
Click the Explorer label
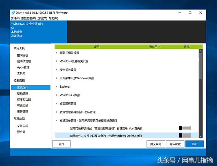65,87
